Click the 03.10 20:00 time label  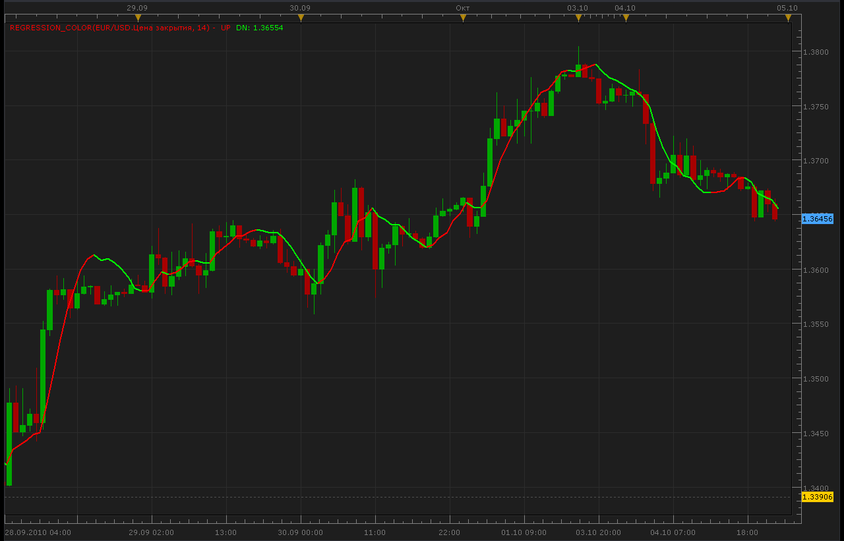[x=598, y=532]
